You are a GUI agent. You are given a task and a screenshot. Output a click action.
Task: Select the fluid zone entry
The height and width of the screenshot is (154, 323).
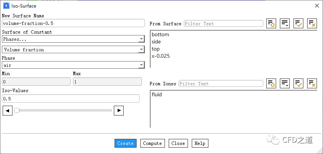[x=157, y=95]
